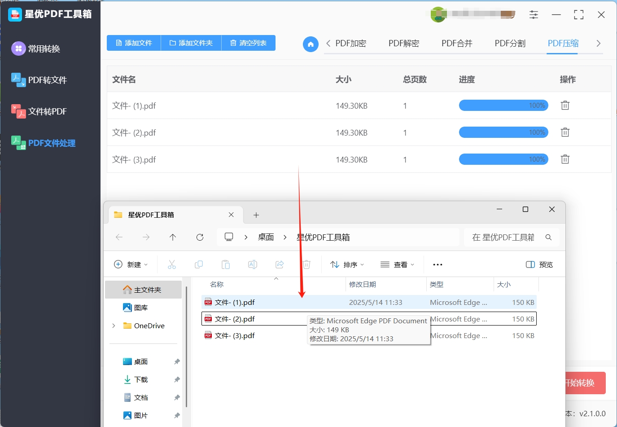Viewport: 617px width, 427px height.
Task: Click progress bar of 文件- (1).pdf
Action: (x=503, y=106)
